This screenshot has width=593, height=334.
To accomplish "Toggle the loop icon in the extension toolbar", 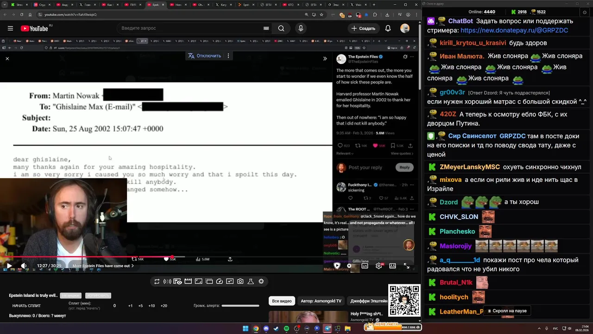I will coord(157,281).
